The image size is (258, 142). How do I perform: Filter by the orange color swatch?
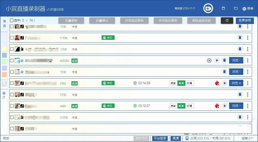coord(4,75)
